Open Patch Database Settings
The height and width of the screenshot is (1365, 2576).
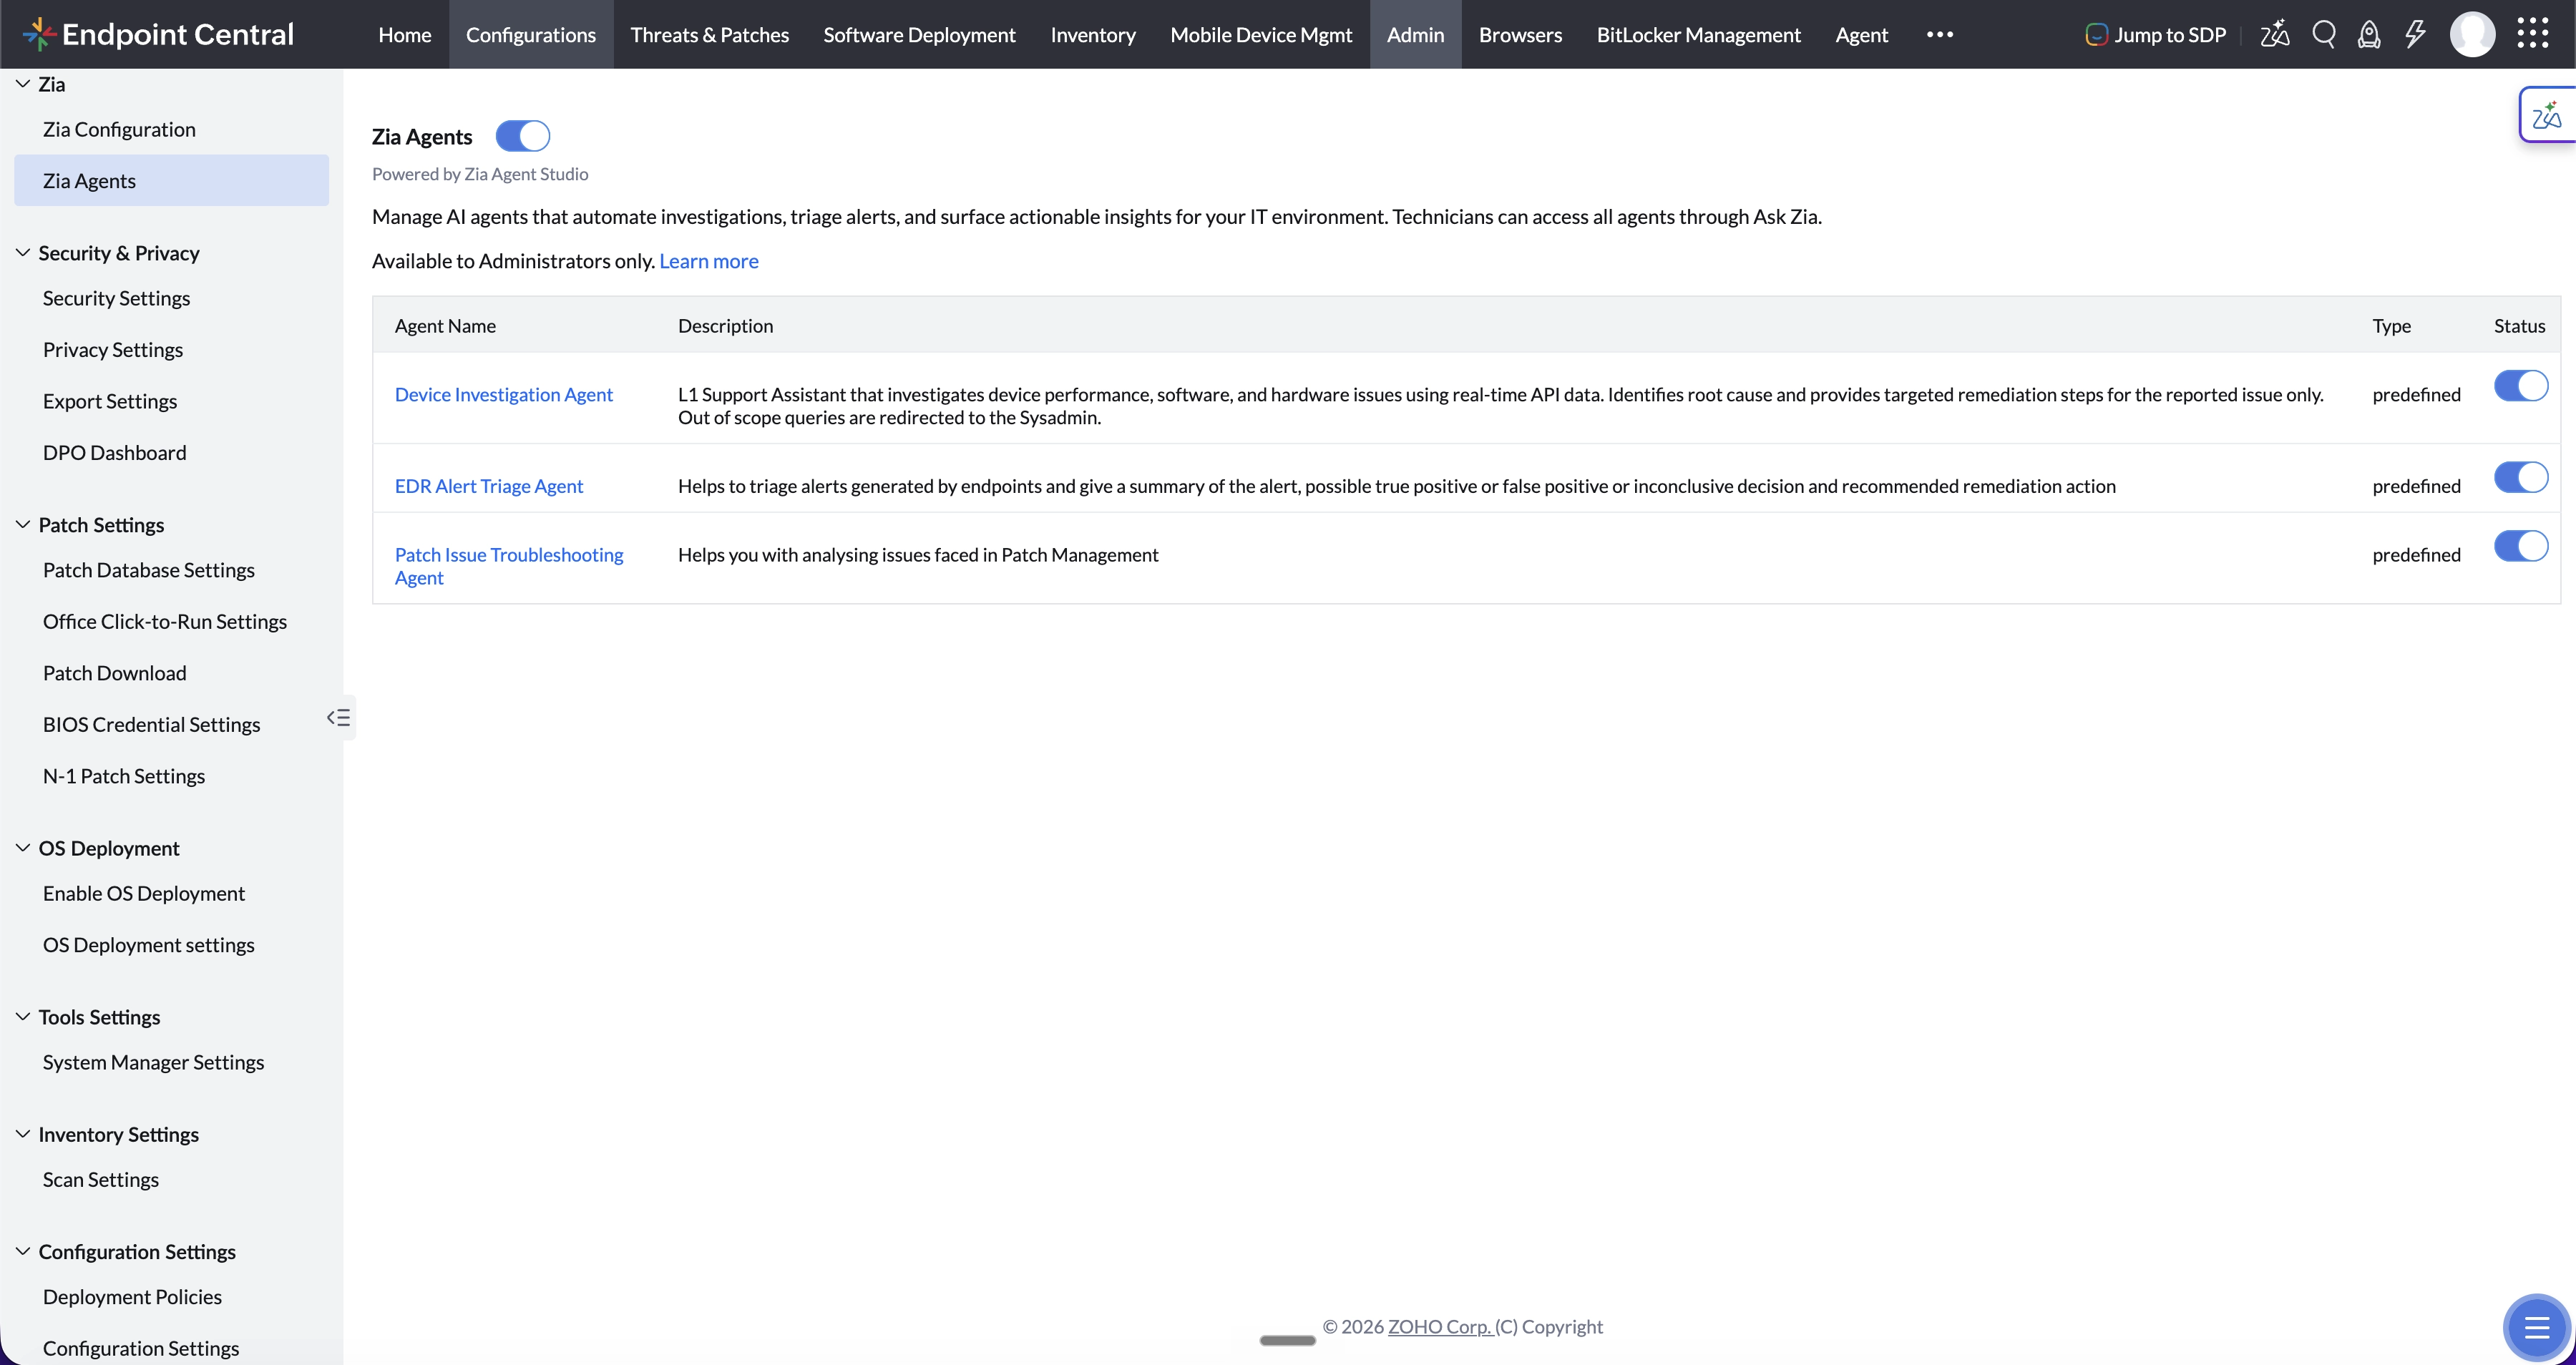point(171,570)
